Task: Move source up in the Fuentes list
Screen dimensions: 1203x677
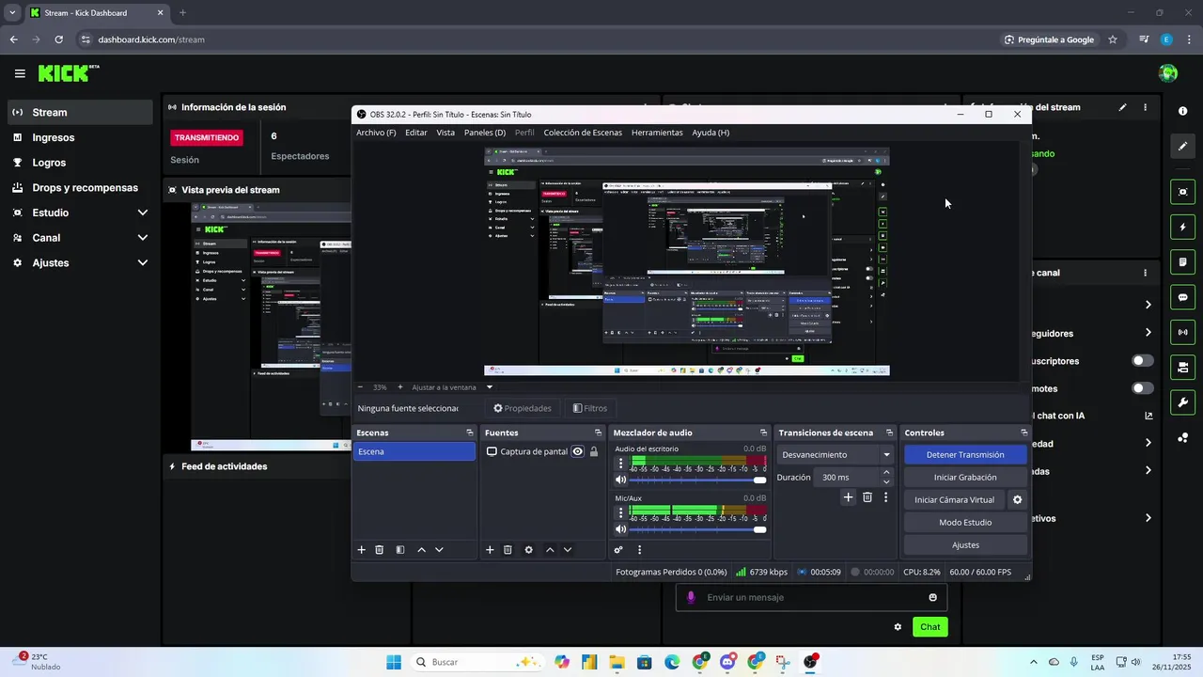Action: click(550, 550)
